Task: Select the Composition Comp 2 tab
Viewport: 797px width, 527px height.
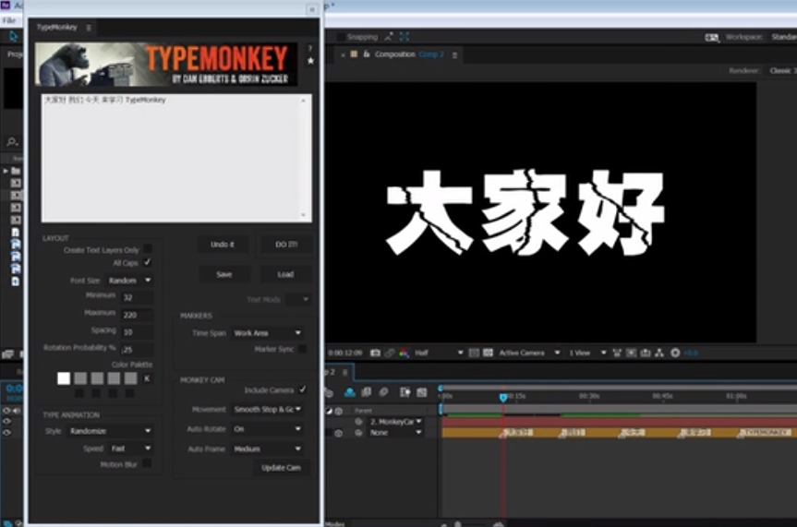Action: 409,54
